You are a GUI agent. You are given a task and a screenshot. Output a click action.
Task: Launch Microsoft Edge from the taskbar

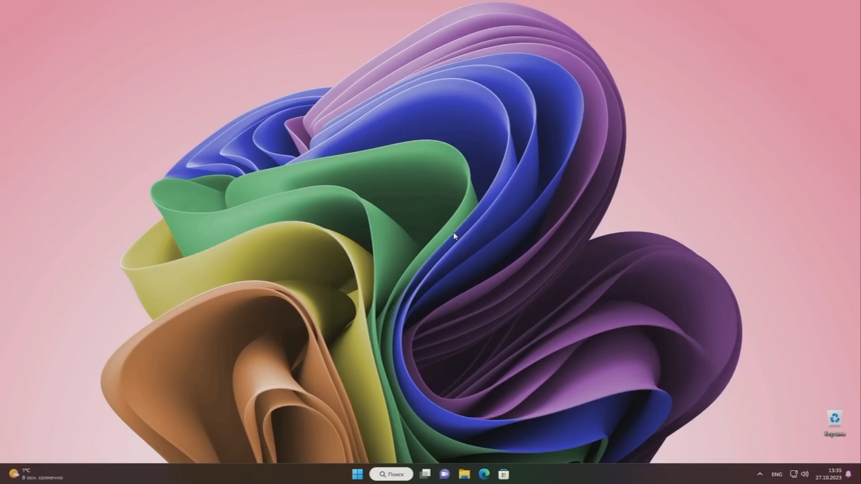click(484, 474)
